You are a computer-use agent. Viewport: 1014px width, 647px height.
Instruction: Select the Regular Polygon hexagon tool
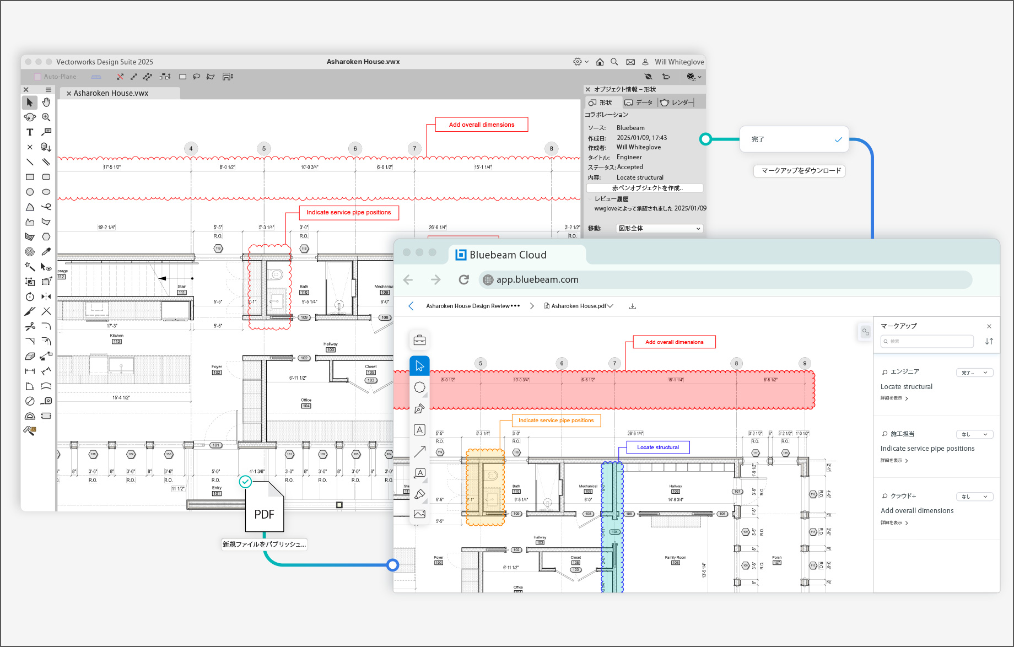[x=46, y=237]
